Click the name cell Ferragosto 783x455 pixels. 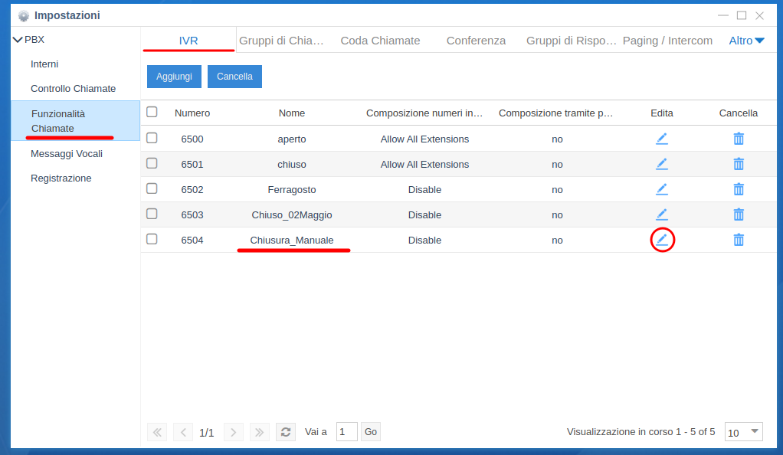pos(292,190)
